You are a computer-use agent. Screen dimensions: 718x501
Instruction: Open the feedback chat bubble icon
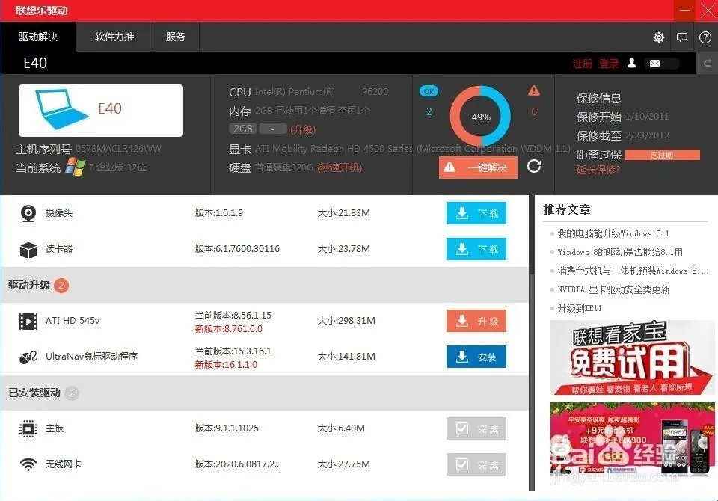pos(682,37)
